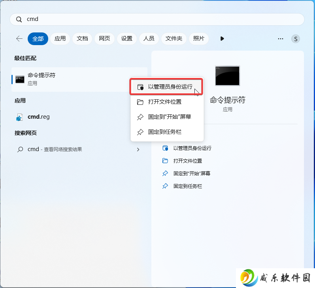Switch to the 网页 filter tab
The width and height of the screenshot is (315, 288).
coord(104,38)
